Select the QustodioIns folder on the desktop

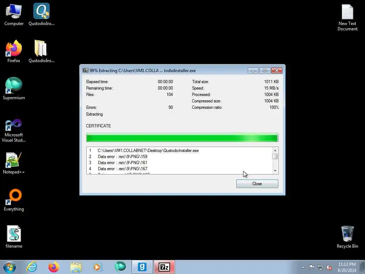tap(41, 51)
